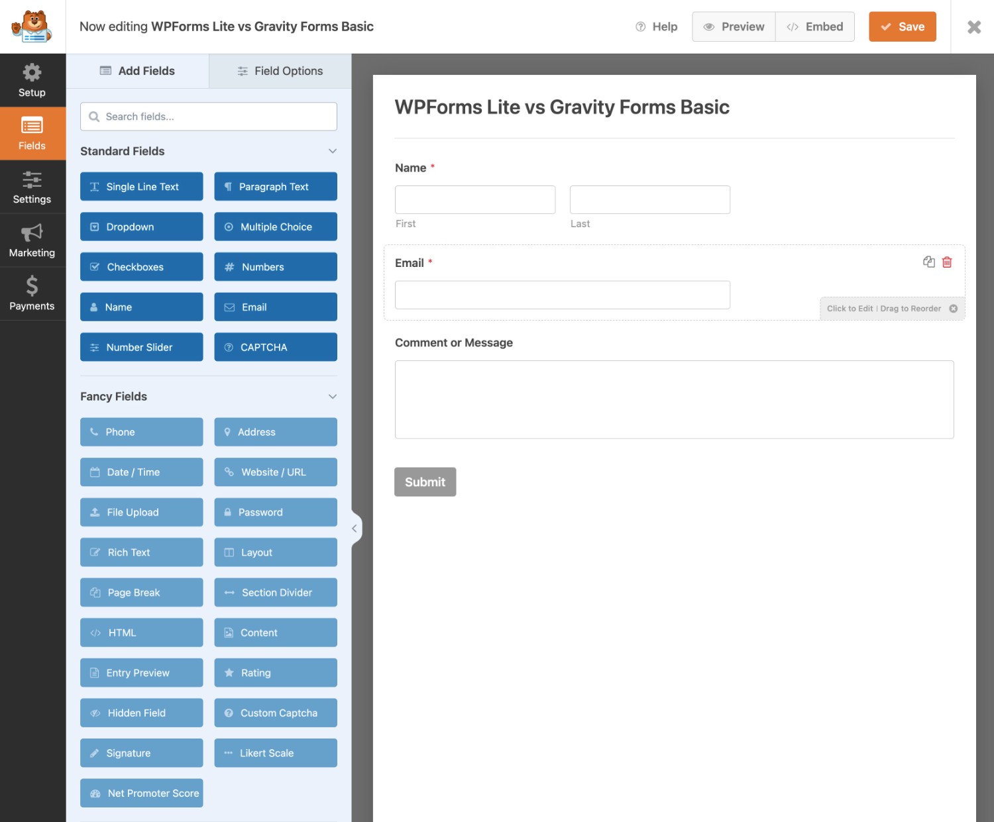The image size is (994, 822).
Task: Click the WPForms bear mascot logo
Action: pyautogui.click(x=32, y=26)
